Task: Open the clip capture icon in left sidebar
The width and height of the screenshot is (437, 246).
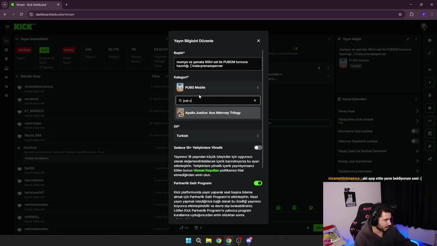Action: click(6, 77)
